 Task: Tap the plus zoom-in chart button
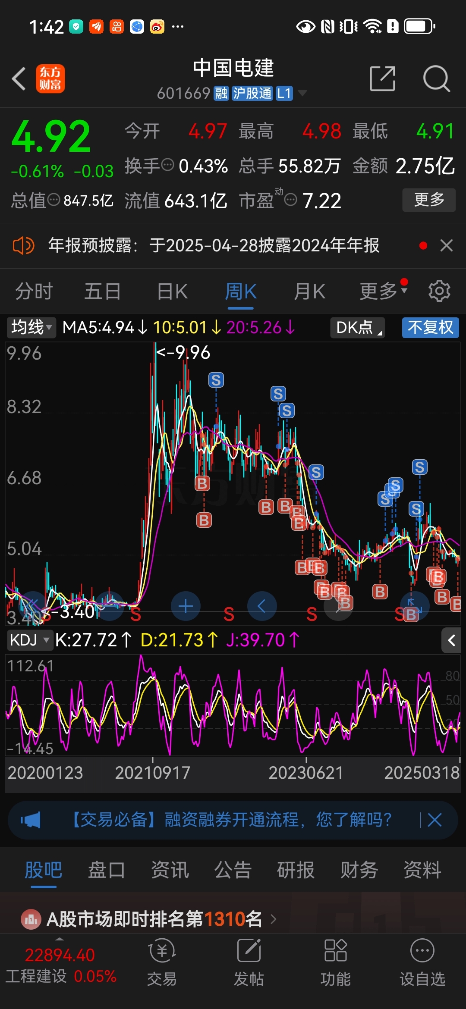(x=186, y=606)
